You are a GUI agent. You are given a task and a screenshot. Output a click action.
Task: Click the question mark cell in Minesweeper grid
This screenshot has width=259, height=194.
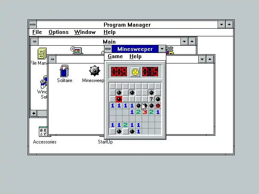pyautogui.click(x=151, y=99)
